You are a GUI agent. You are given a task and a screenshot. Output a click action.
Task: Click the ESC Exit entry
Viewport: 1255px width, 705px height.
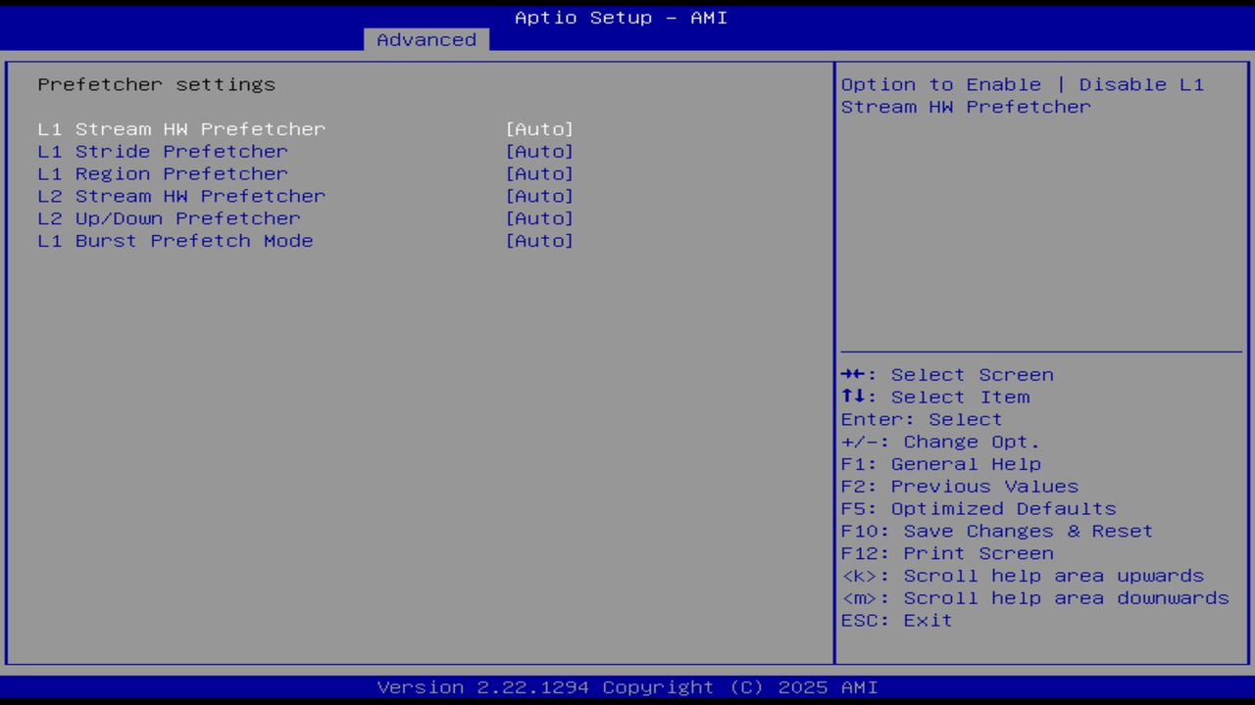click(x=895, y=620)
